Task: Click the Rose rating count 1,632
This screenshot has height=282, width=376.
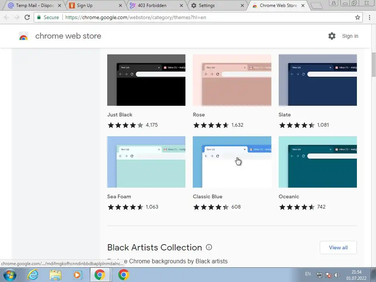Action: [238, 125]
